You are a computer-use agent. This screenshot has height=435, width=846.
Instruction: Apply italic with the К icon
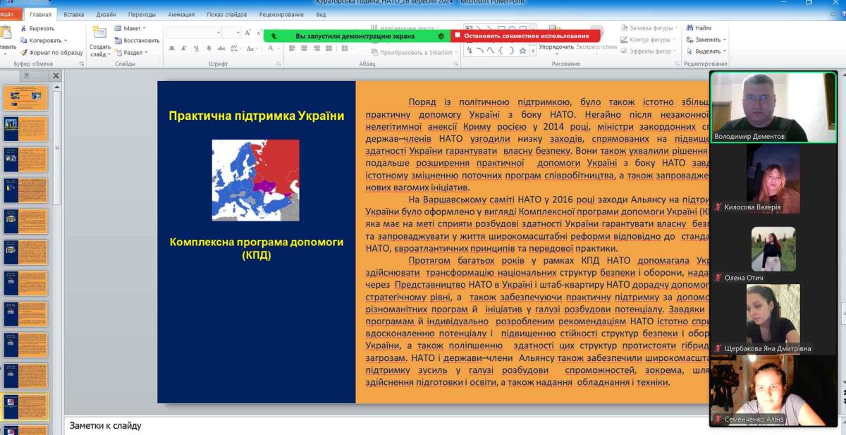pyautogui.click(x=183, y=49)
